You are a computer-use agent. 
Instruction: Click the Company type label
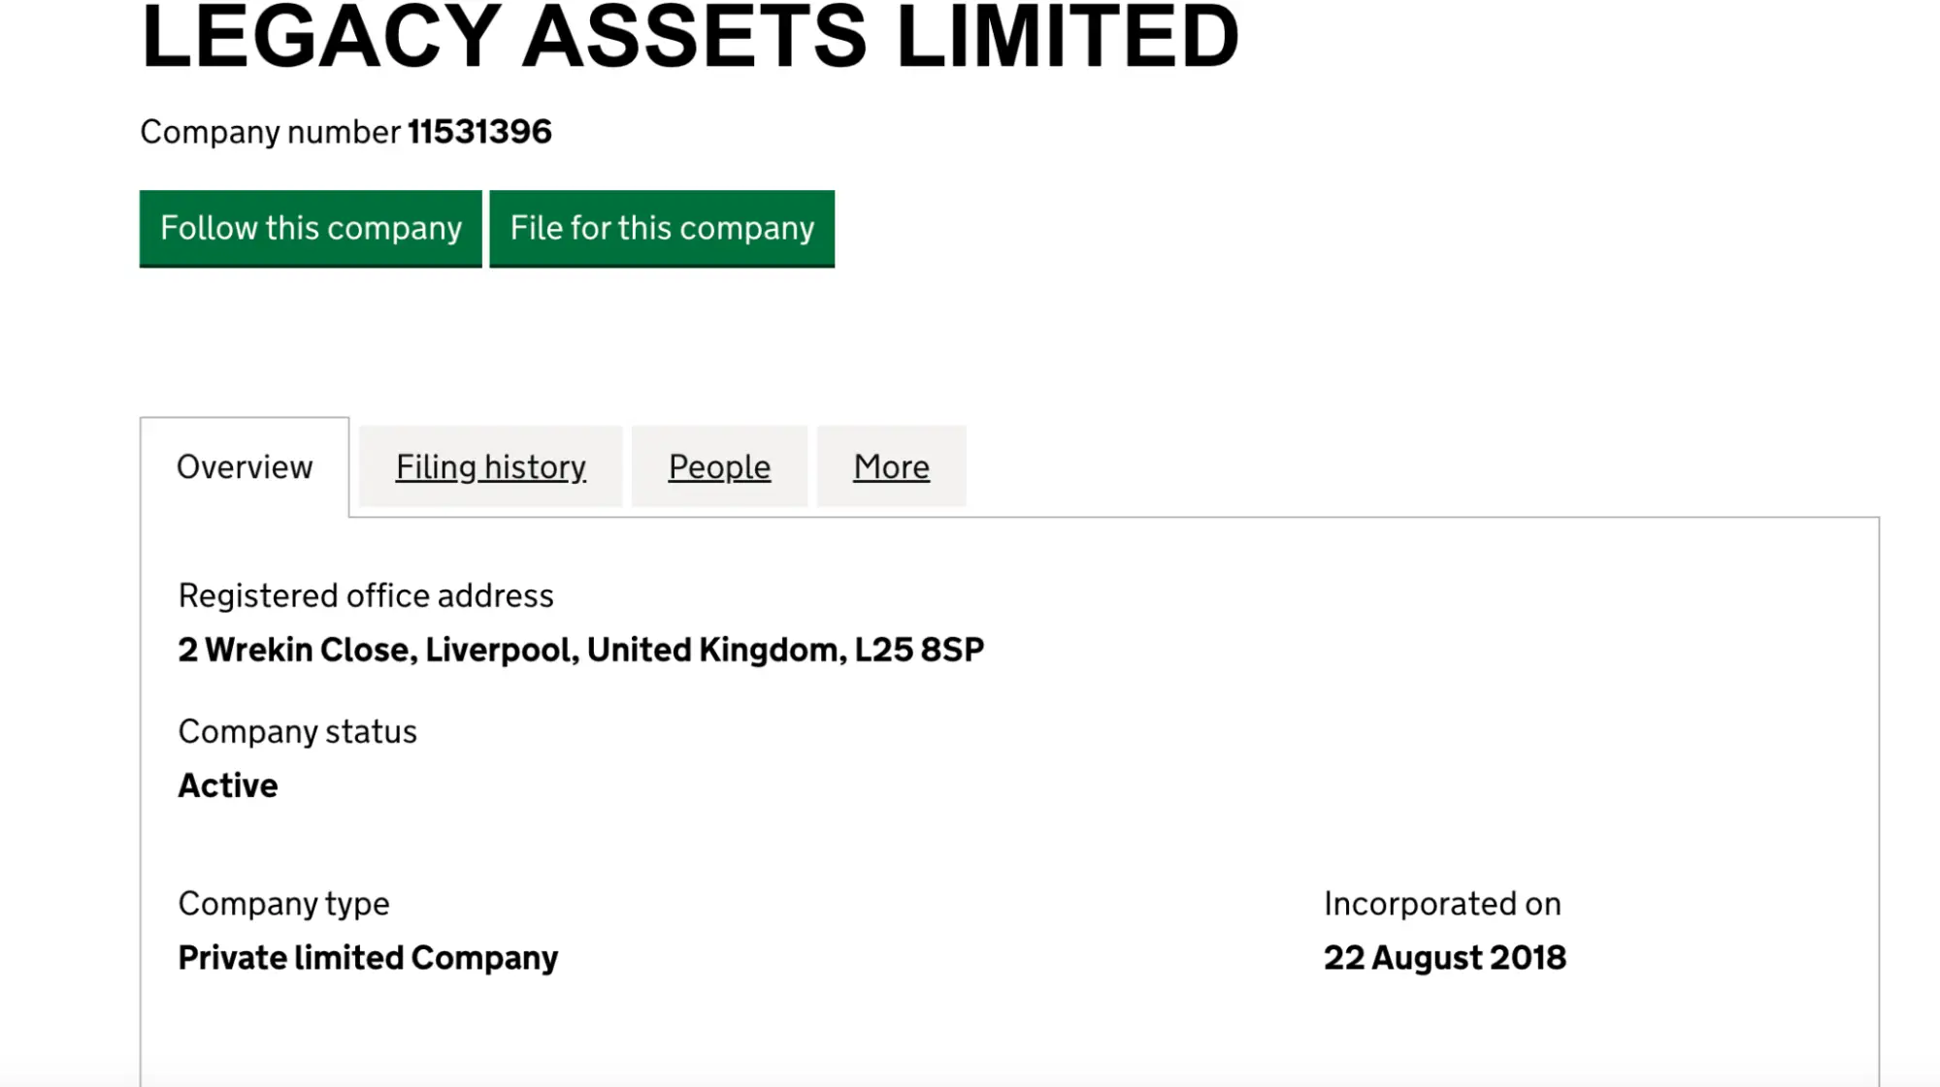tap(283, 903)
